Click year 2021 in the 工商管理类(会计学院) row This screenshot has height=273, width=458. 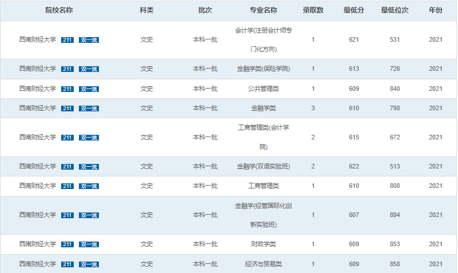tap(436, 138)
